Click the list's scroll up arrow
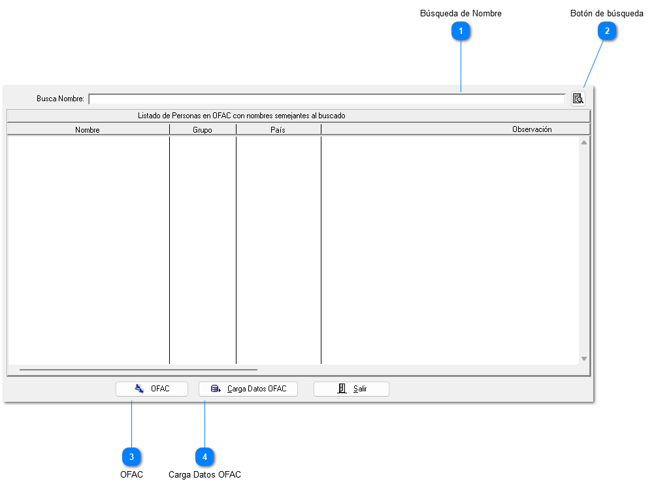Screen dimensions: 654x490 (584, 142)
